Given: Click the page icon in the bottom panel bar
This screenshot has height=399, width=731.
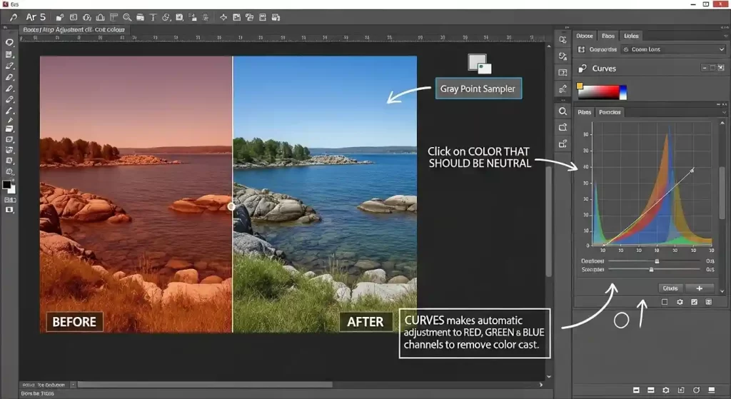Looking at the screenshot, I should (x=680, y=390).
